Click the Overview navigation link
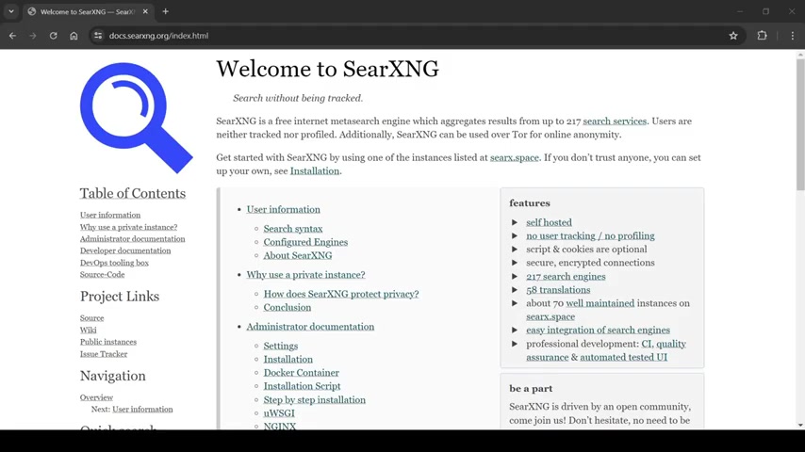The width and height of the screenshot is (805, 452). (96, 397)
